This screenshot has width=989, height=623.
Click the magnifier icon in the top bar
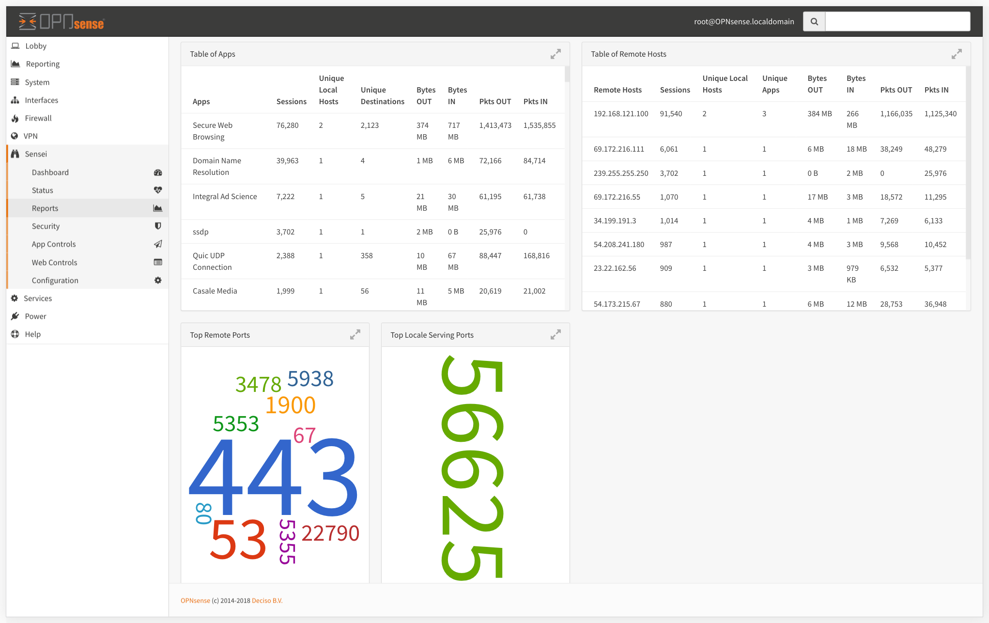[x=814, y=21]
